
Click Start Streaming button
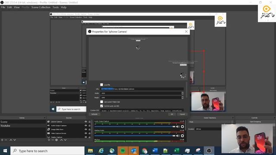[x=255, y=121]
